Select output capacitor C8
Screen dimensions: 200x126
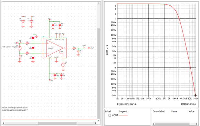(x=78, y=52)
